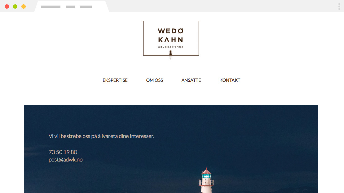The image size is (344, 193).
Task: Click the yellow window dot
Action: [24, 6]
